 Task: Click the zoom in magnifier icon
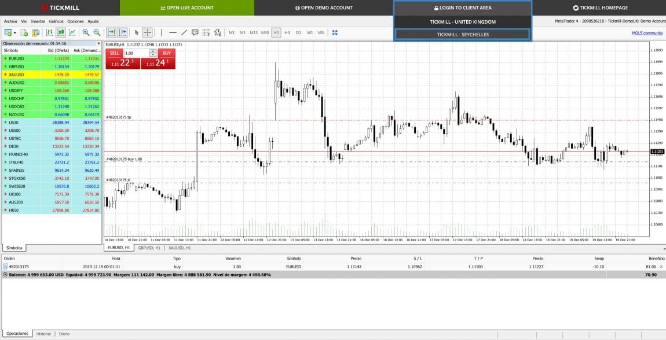pos(86,32)
